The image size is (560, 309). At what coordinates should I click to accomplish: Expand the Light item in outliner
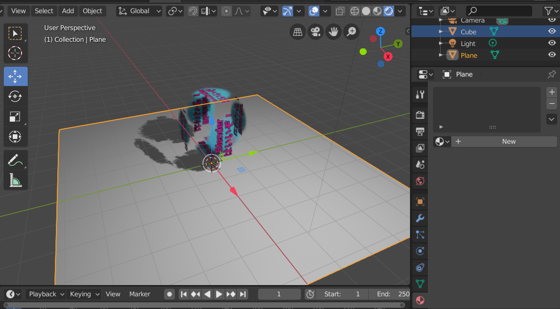coord(441,43)
